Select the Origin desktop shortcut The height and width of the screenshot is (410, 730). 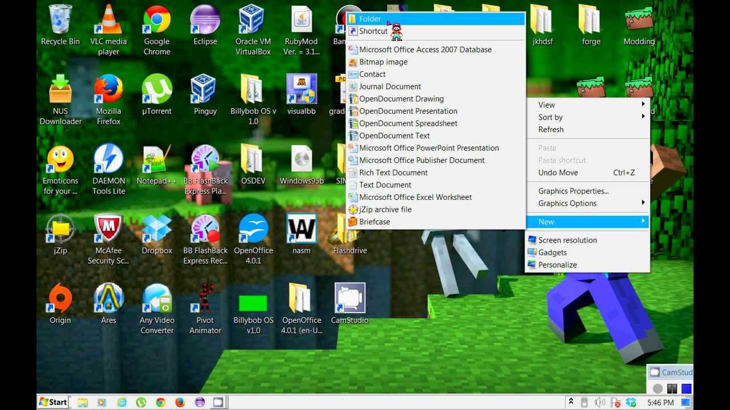(x=60, y=304)
